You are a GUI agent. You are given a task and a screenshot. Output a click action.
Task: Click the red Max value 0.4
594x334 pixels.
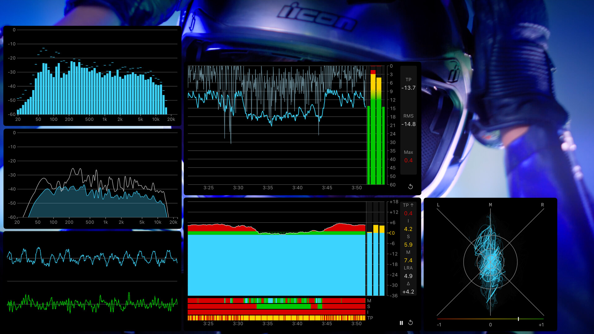click(x=408, y=160)
